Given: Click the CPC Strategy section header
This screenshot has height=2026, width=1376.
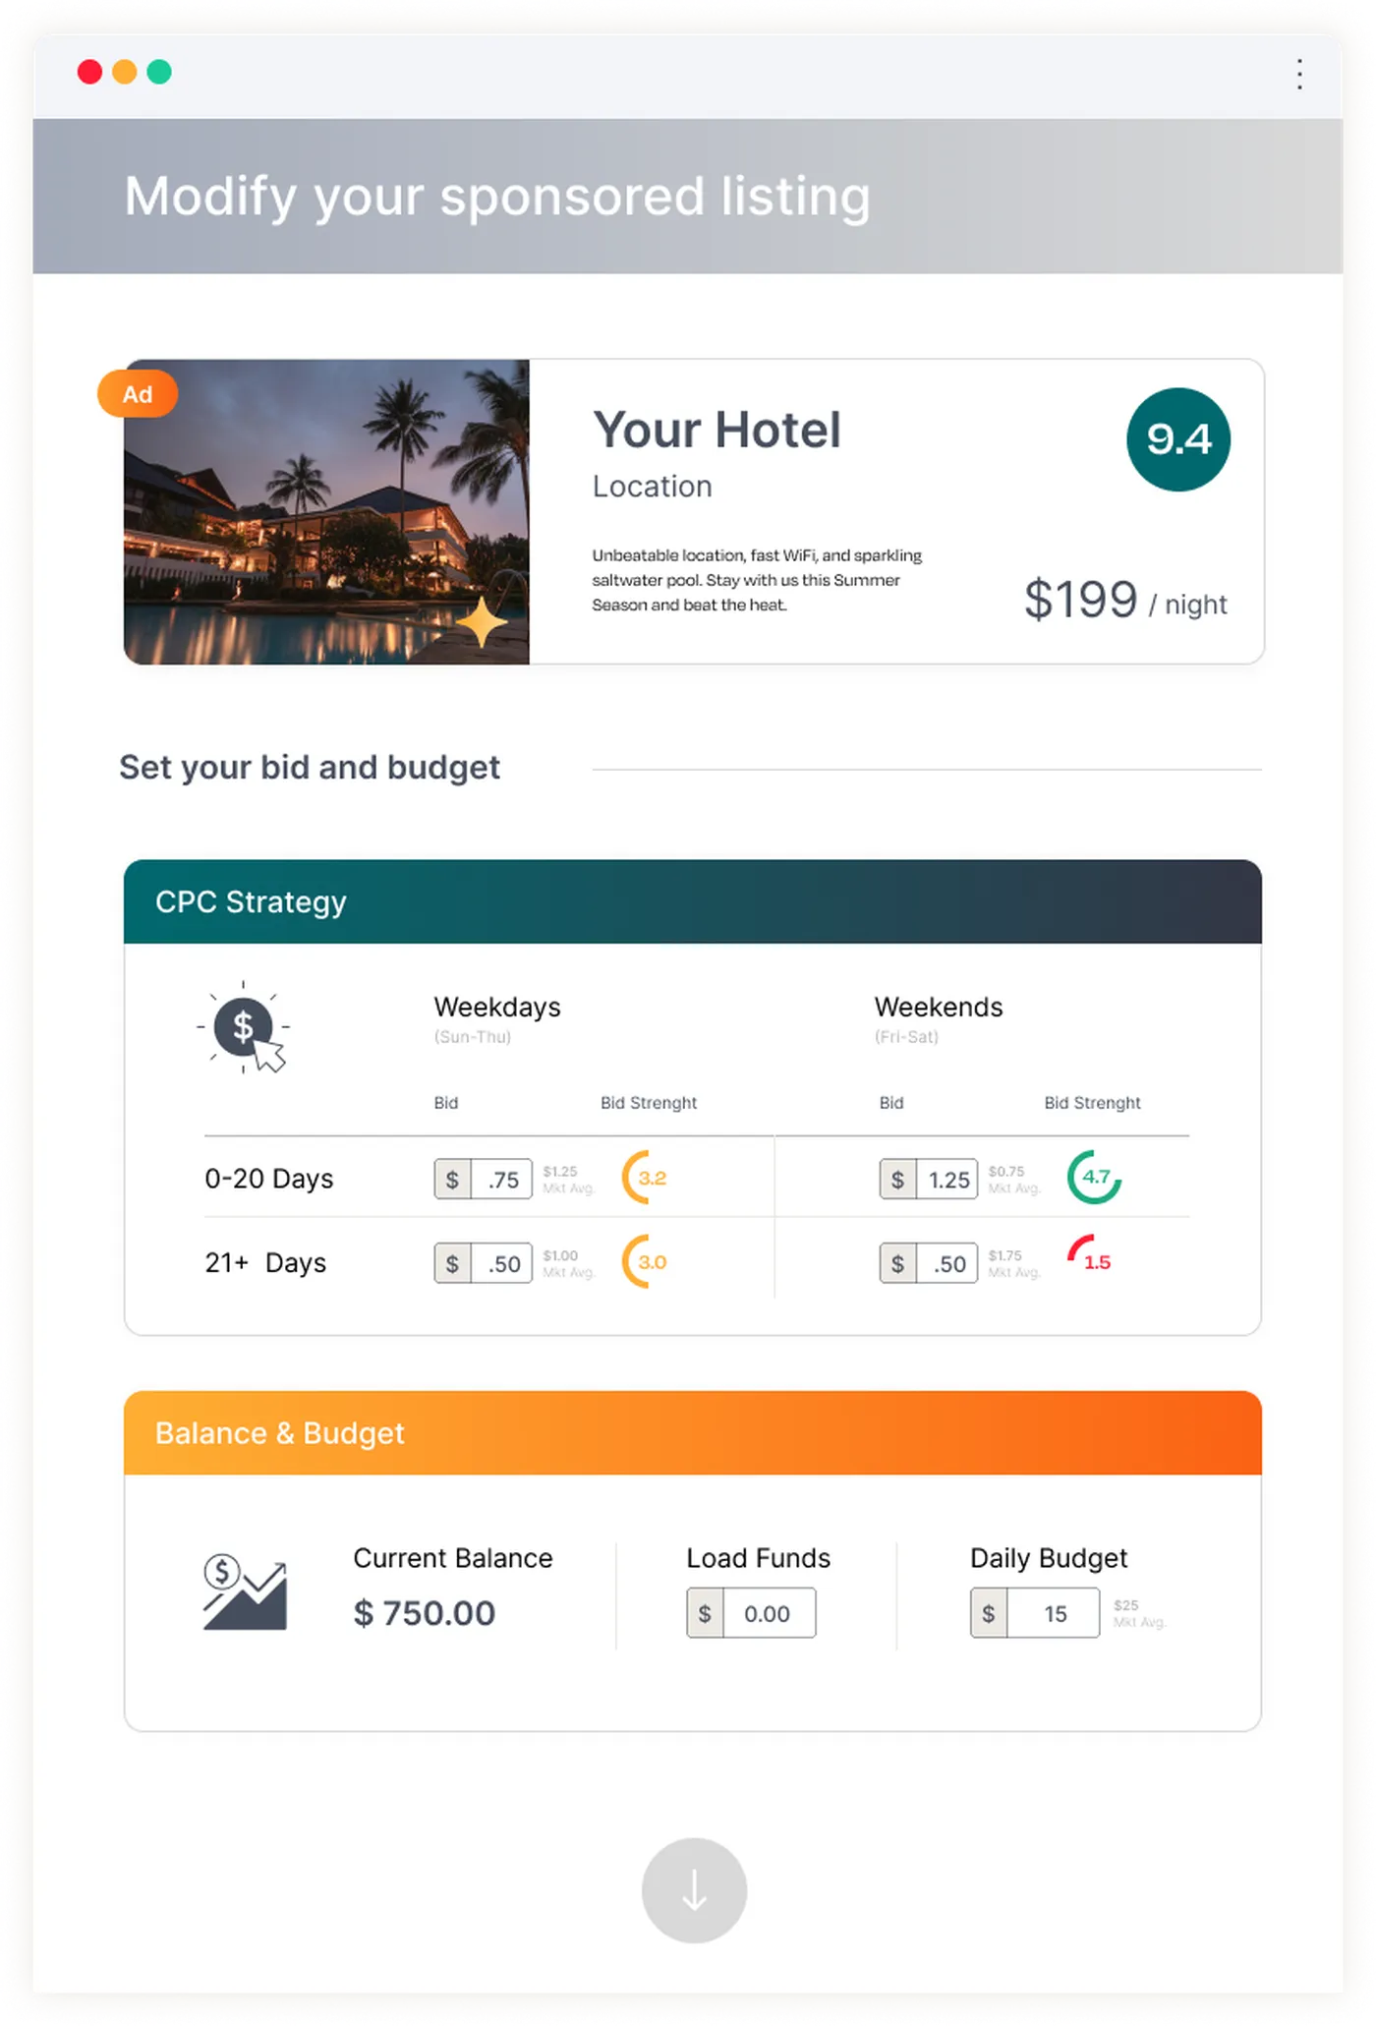Looking at the screenshot, I should (692, 901).
